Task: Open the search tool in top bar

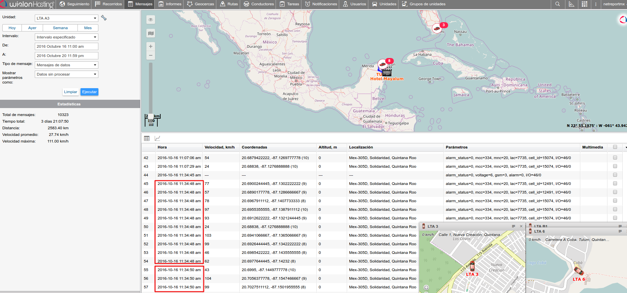Action: pyautogui.click(x=558, y=4)
